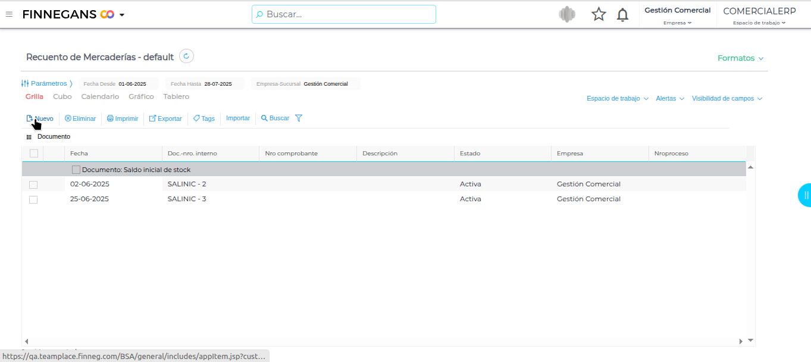Click Activa status in SALINIC - 3 row
811x362 pixels.
tap(471, 199)
